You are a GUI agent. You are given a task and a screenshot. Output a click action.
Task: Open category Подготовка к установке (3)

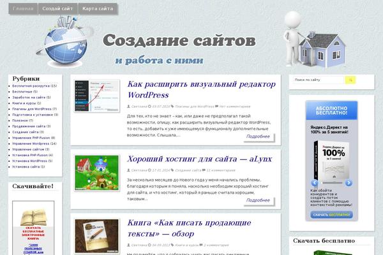click(x=35, y=115)
